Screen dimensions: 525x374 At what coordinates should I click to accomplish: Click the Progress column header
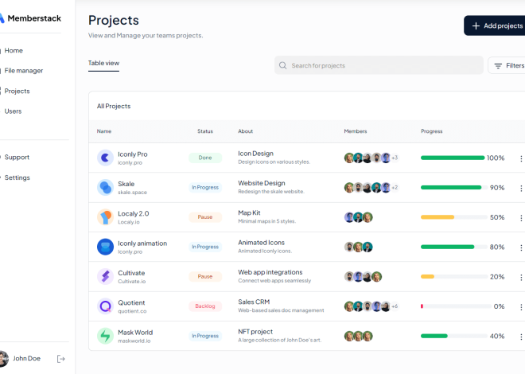click(432, 131)
